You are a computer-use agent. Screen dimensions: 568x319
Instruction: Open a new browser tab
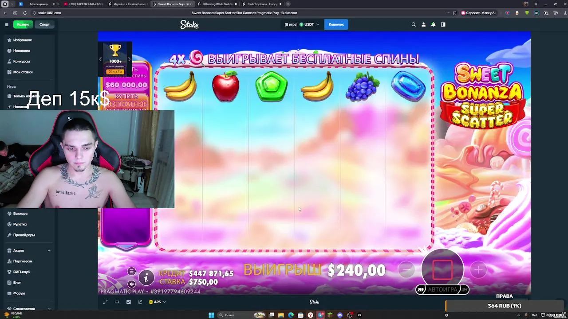[288, 4]
